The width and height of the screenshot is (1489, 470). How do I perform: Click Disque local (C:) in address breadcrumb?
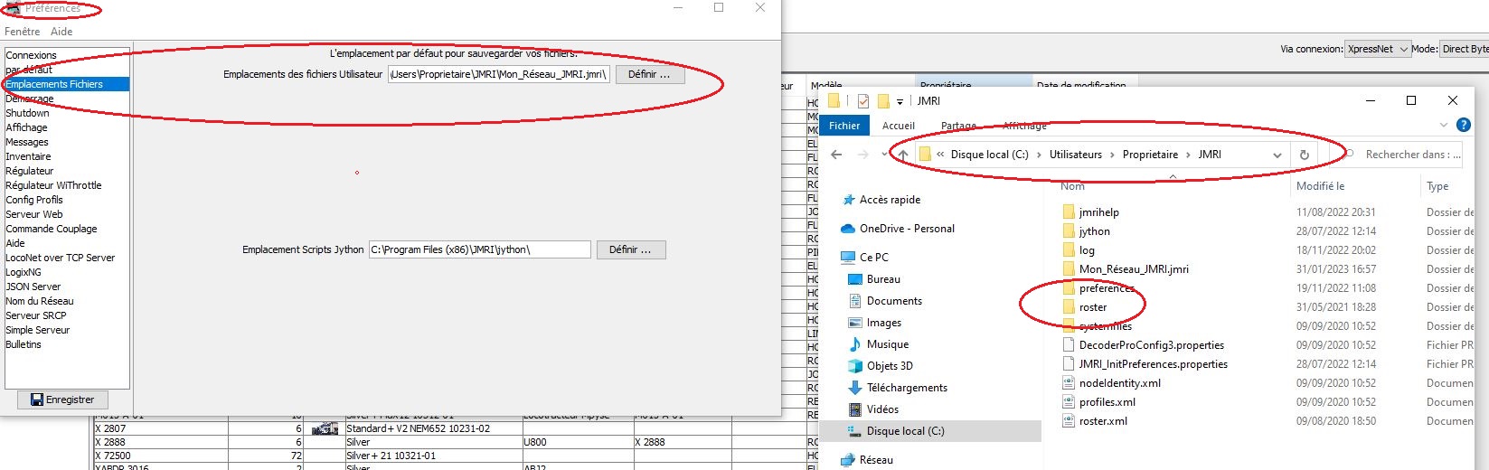click(989, 155)
